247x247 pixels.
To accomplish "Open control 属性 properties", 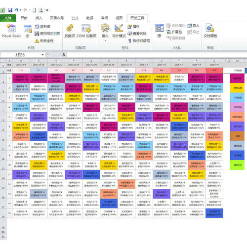I will (133, 26).
